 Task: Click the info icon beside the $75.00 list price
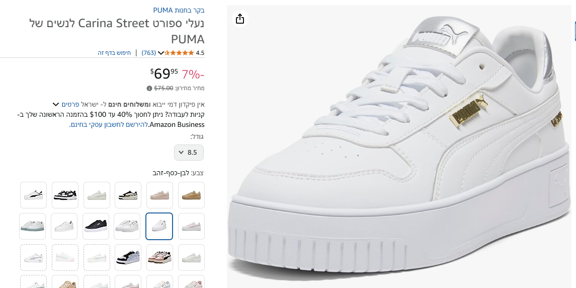149,88
